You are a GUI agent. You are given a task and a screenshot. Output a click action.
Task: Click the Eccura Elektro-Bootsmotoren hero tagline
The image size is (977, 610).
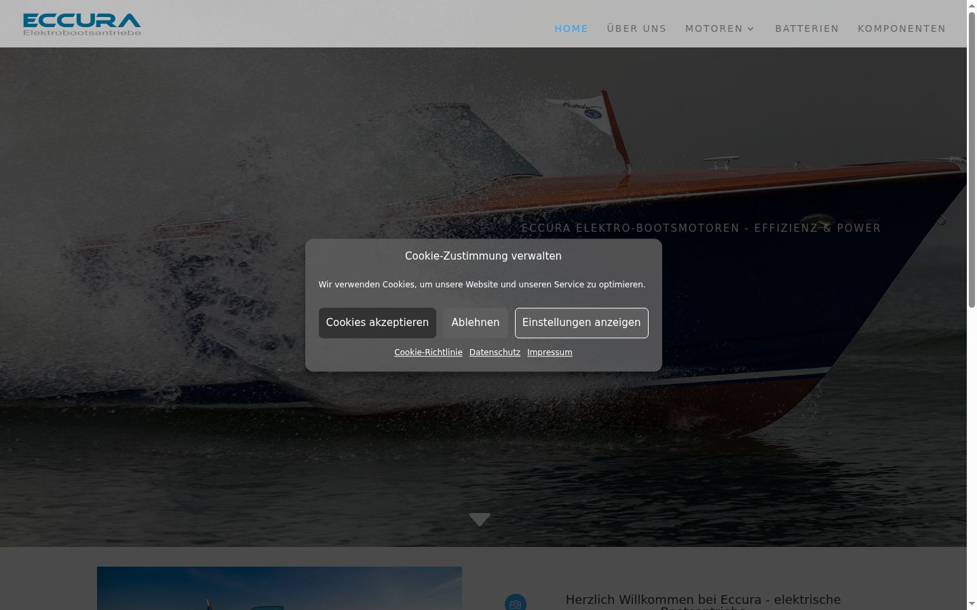pyautogui.click(x=701, y=228)
